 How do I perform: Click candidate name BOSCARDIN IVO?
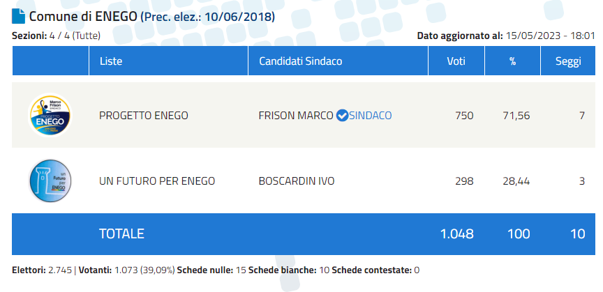[x=297, y=181]
